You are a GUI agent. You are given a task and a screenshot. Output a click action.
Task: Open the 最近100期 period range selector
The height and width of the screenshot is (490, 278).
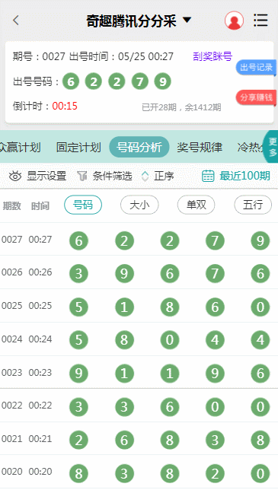tap(244, 176)
